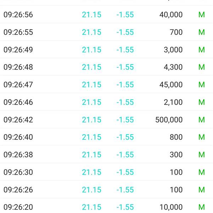Tap the M marker beside 500,000 volume
The width and height of the screenshot is (213, 213).
click(x=201, y=120)
